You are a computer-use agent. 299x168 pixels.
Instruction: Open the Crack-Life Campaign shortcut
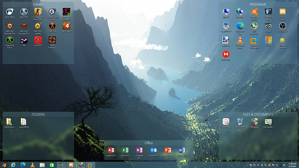(66, 14)
